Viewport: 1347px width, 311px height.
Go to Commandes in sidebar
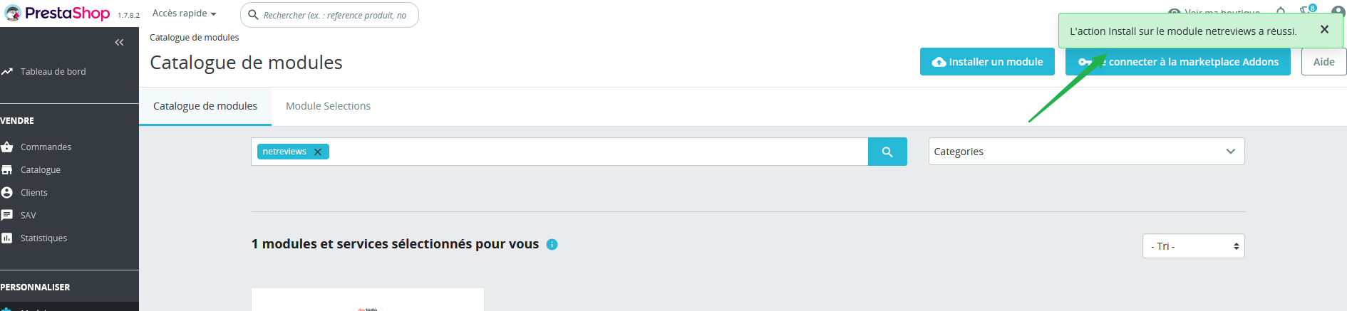pyautogui.click(x=46, y=147)
